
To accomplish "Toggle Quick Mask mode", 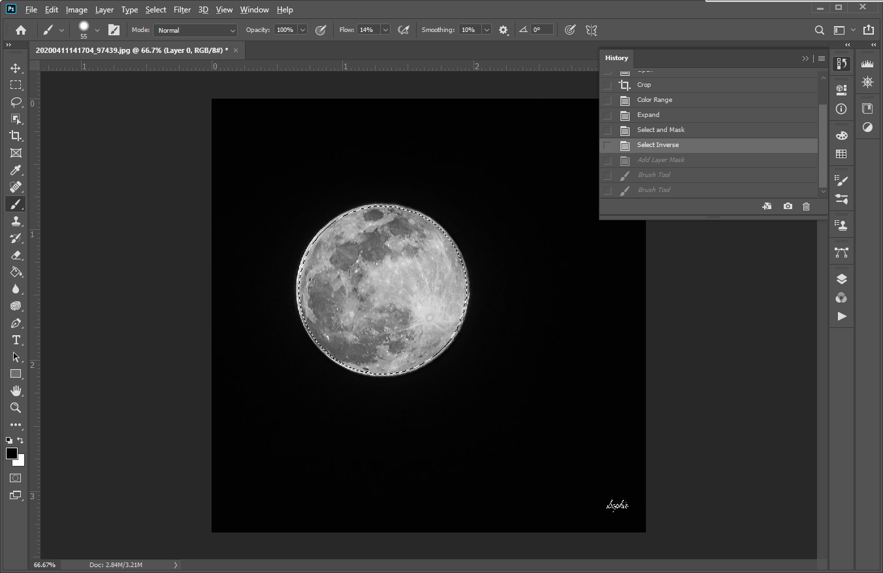I will 16,478.
